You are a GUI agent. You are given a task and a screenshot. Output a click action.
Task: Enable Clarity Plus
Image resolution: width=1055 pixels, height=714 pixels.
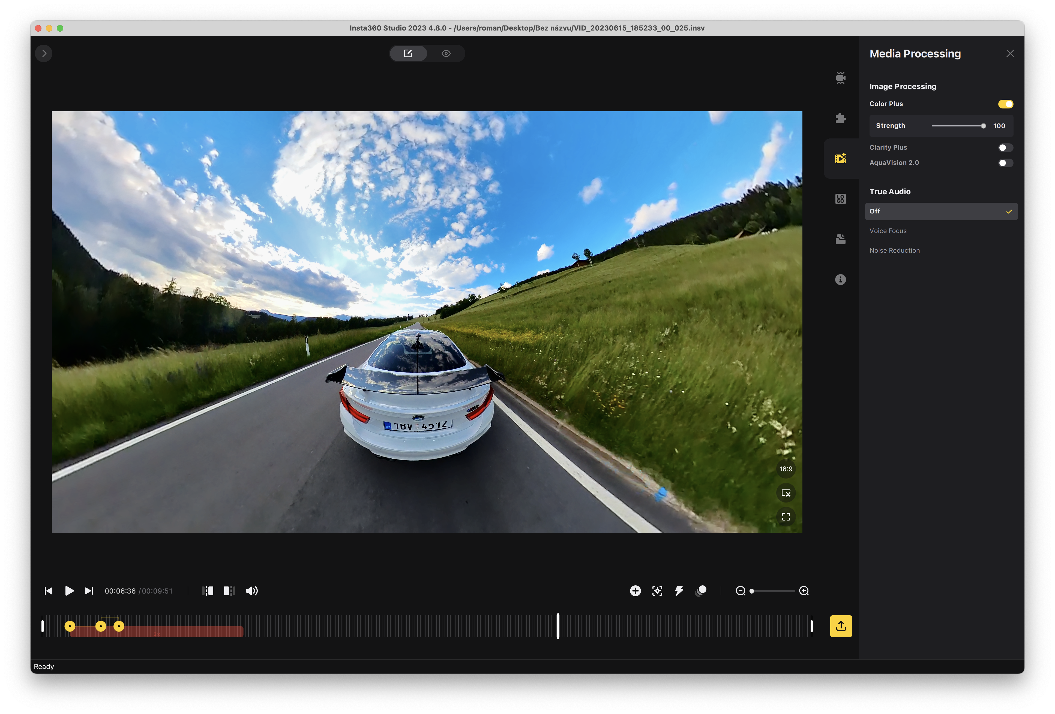coord(1005,147)
